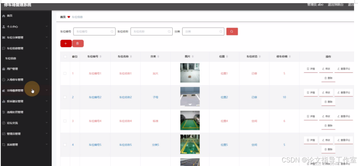Click 删除 for row 车位编号5
This screenshot has height=166, width=358.
coord(328,149)
